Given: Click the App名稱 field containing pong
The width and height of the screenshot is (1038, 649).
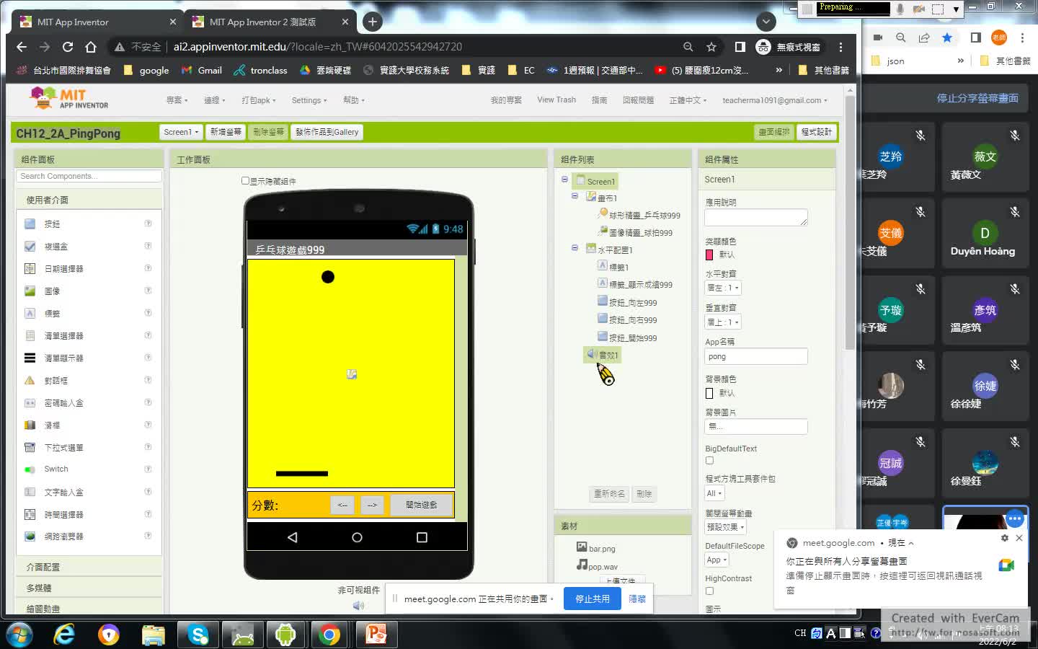Looking at the screenshot, I should (755, 356).
